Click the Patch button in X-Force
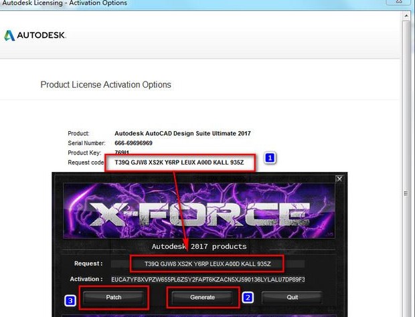The width and height of the screenshot is (415, 317). coord(114,298)
